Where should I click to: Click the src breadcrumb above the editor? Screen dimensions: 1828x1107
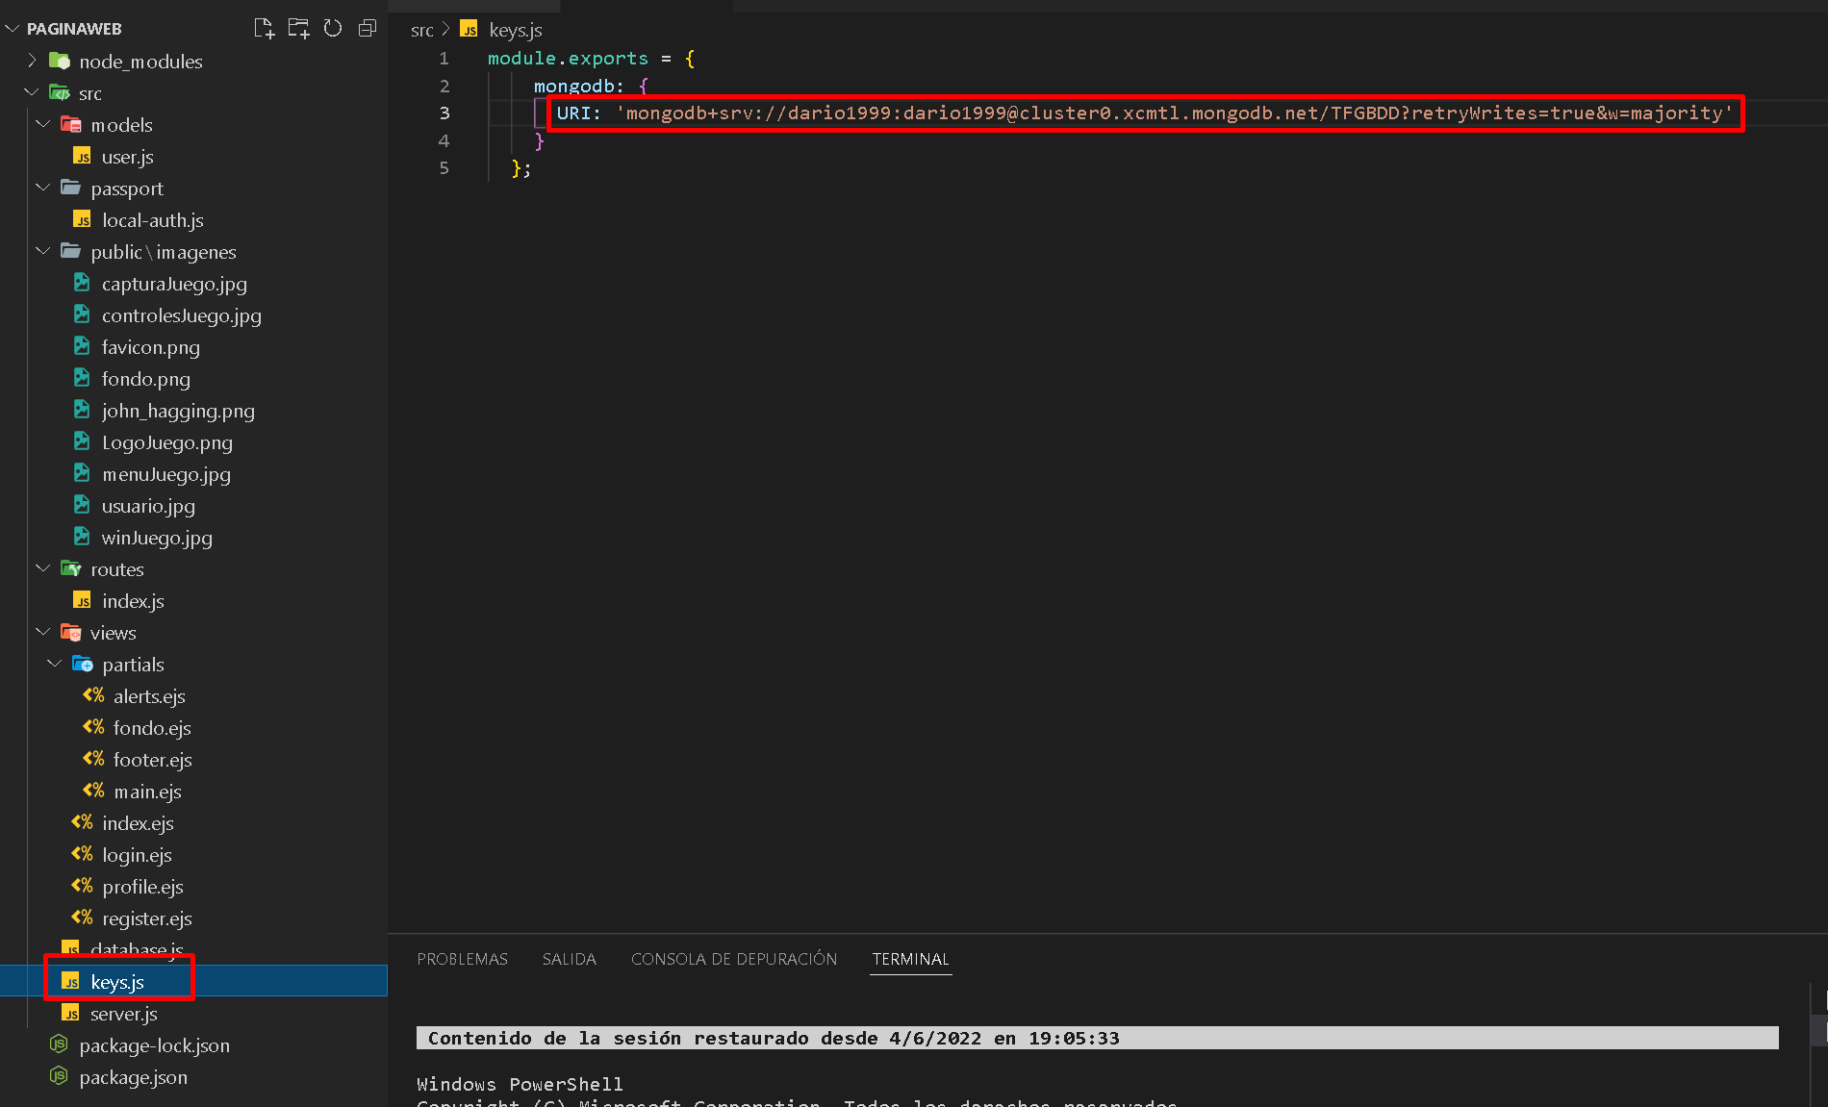[421, 30]
